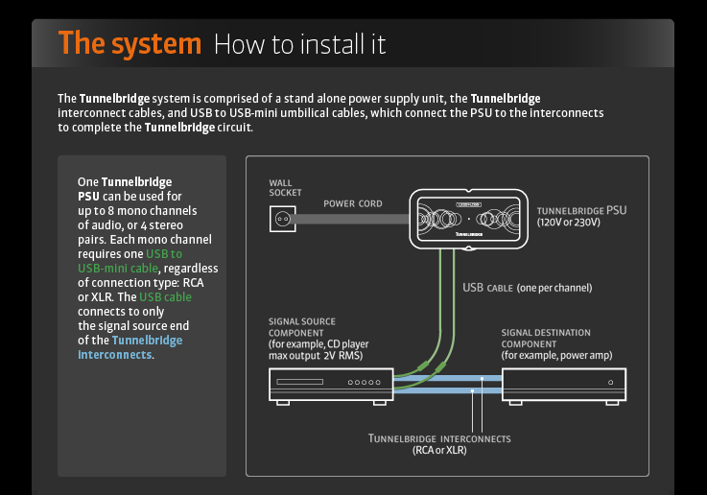
Task: Click the CD player disc tray slot
Action: coord(300,382)
